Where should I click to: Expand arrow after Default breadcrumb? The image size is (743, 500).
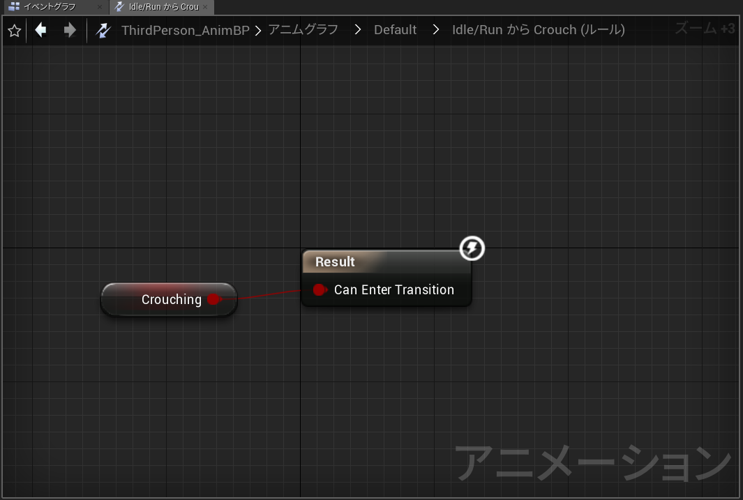pos(436,30)
